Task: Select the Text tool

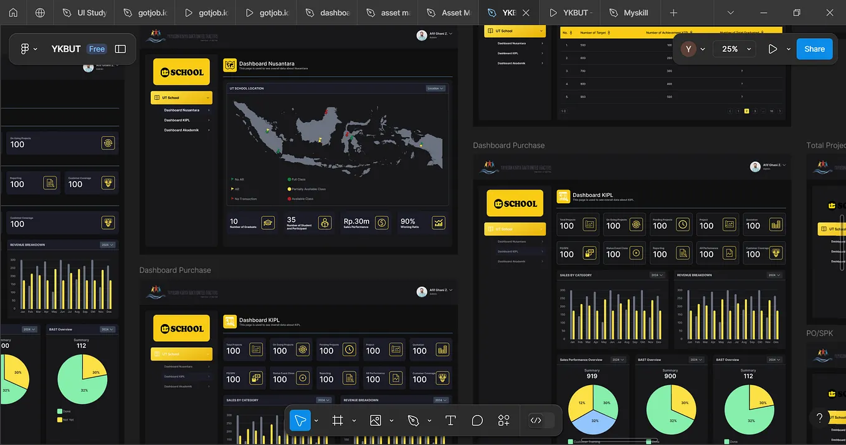Action: pos(450,421)
